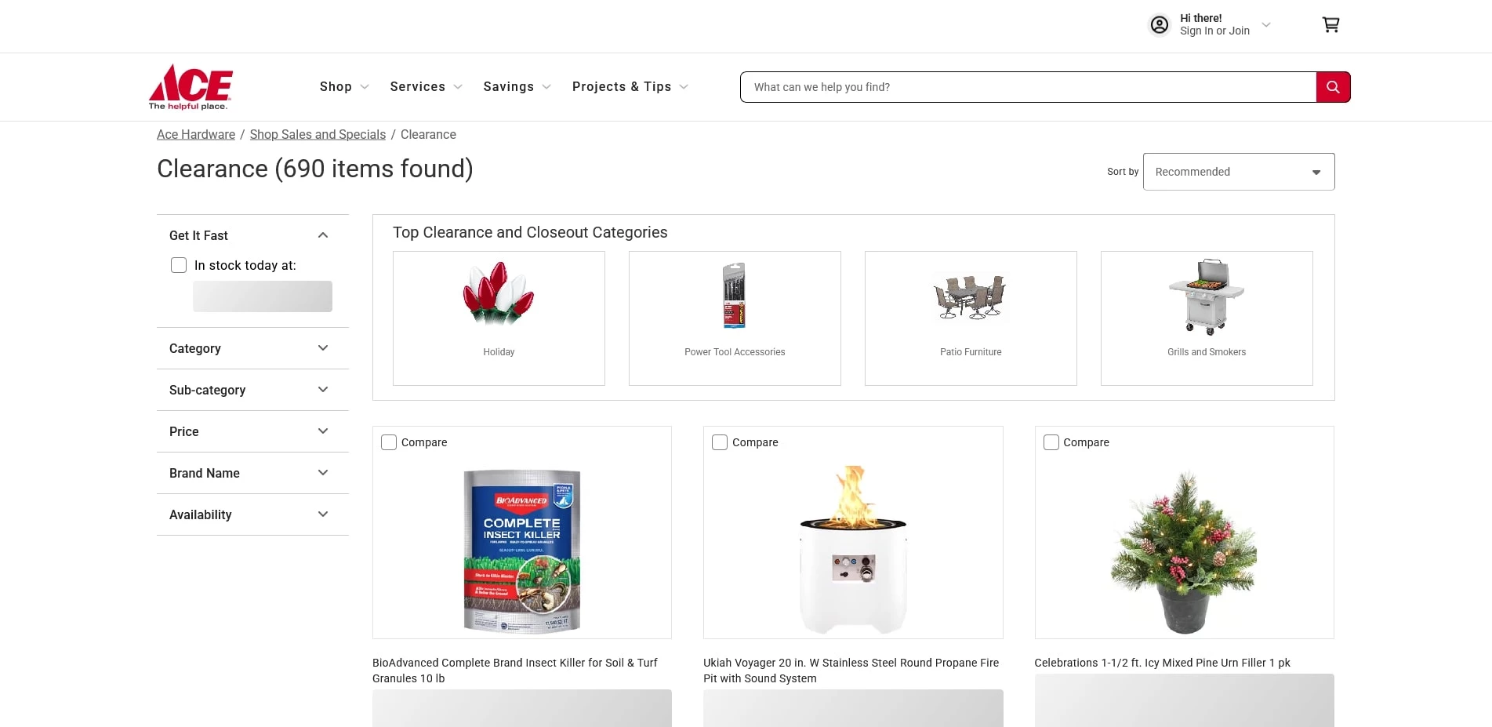Open the Savings menu
Image resolution: width=1492 pixels, height=727 pixels.
pyautogui.click(x=517, y=87)
